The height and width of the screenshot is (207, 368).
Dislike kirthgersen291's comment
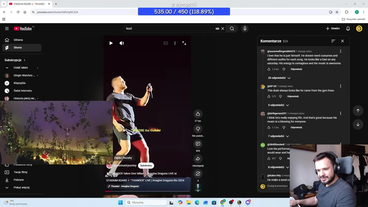click(284, 127)
